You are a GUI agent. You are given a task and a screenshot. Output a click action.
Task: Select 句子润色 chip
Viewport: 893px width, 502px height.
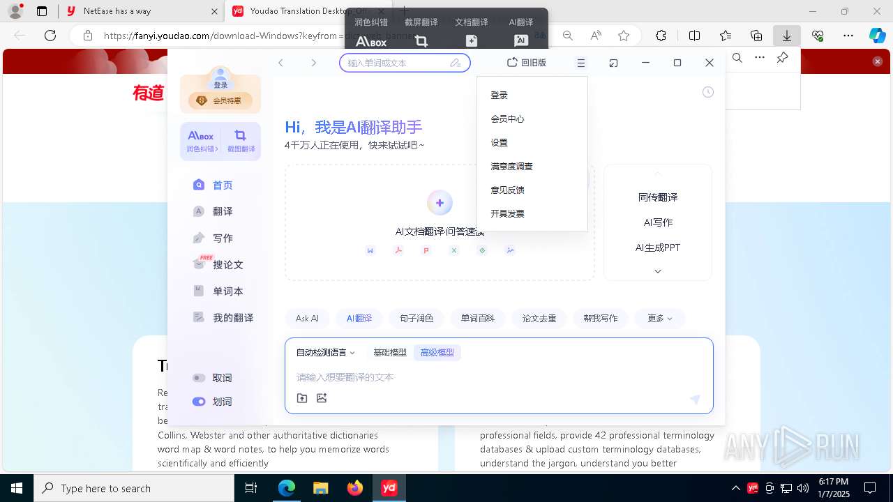pos(417,318)
